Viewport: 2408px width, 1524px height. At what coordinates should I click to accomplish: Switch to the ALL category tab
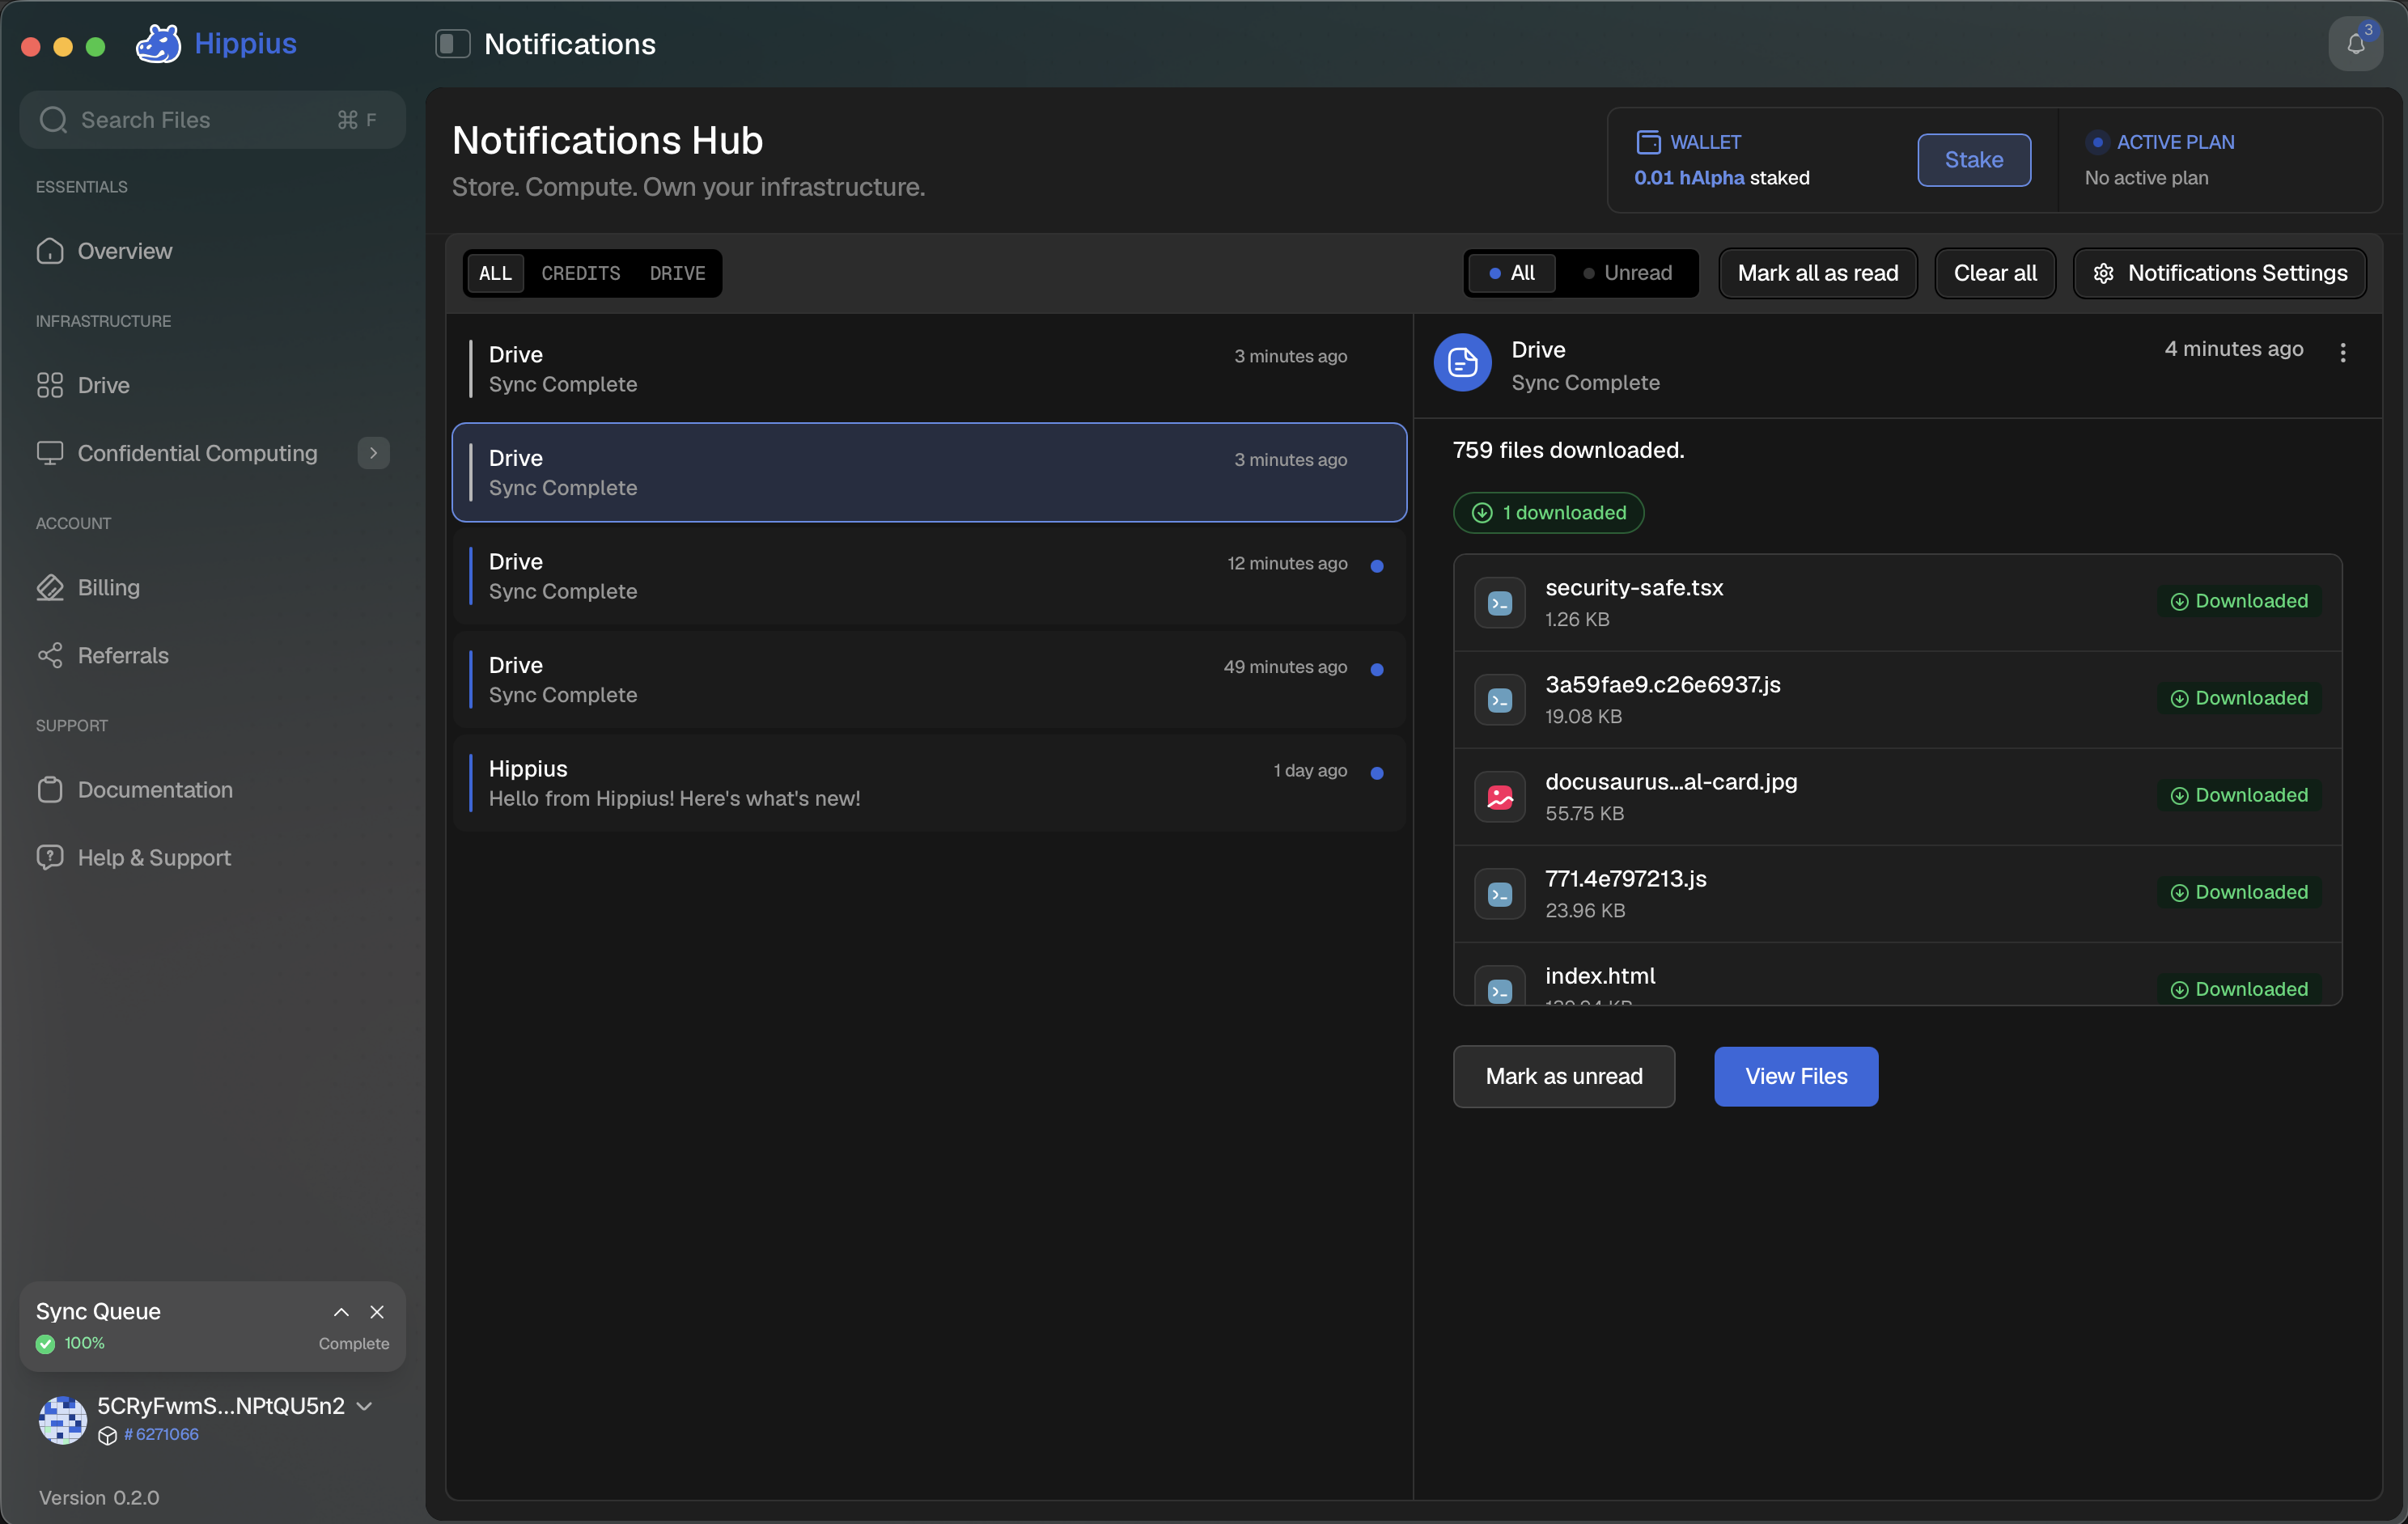pos(495,273)
